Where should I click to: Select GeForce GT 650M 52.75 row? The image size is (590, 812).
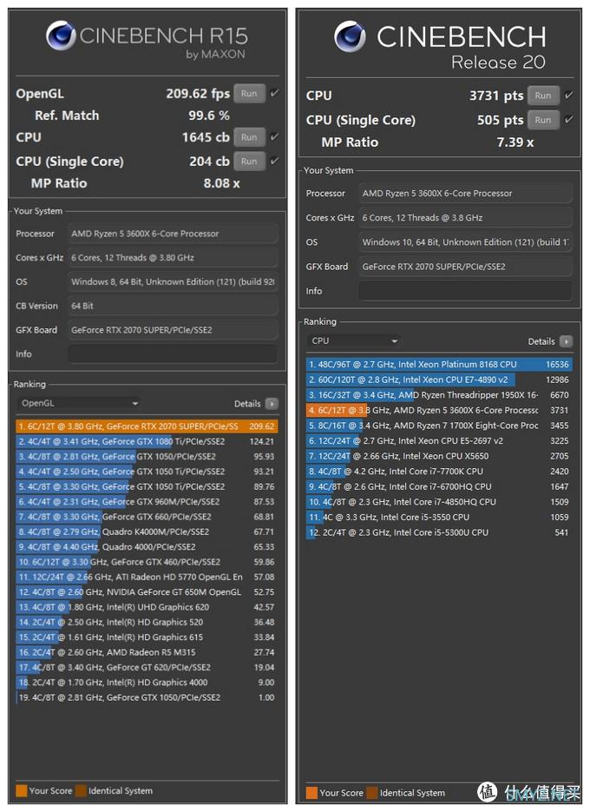pos(147,592)
